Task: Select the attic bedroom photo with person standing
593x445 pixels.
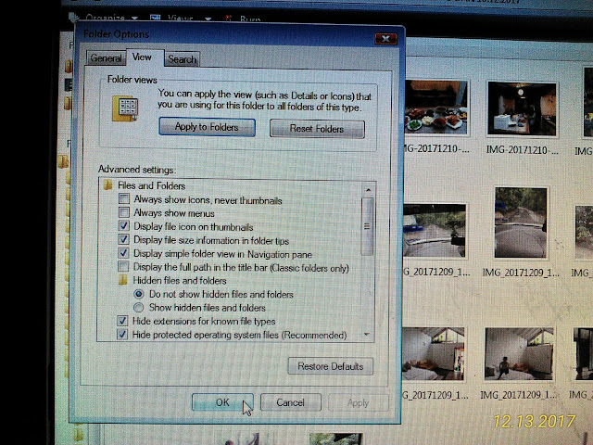Action: coord(519,354)
